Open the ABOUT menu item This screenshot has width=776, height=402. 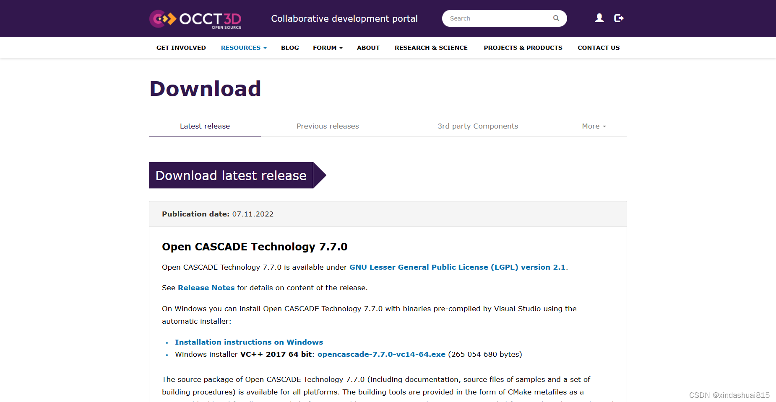point(368,48)
